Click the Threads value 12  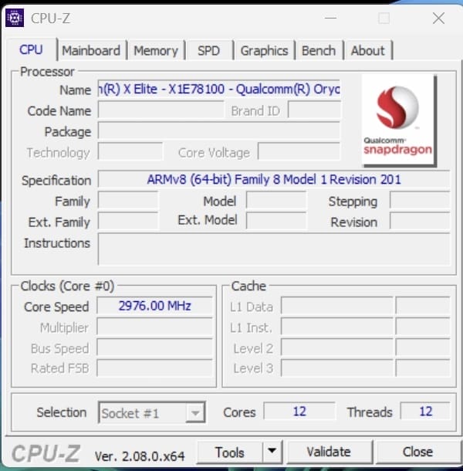[x=425, y=412]
